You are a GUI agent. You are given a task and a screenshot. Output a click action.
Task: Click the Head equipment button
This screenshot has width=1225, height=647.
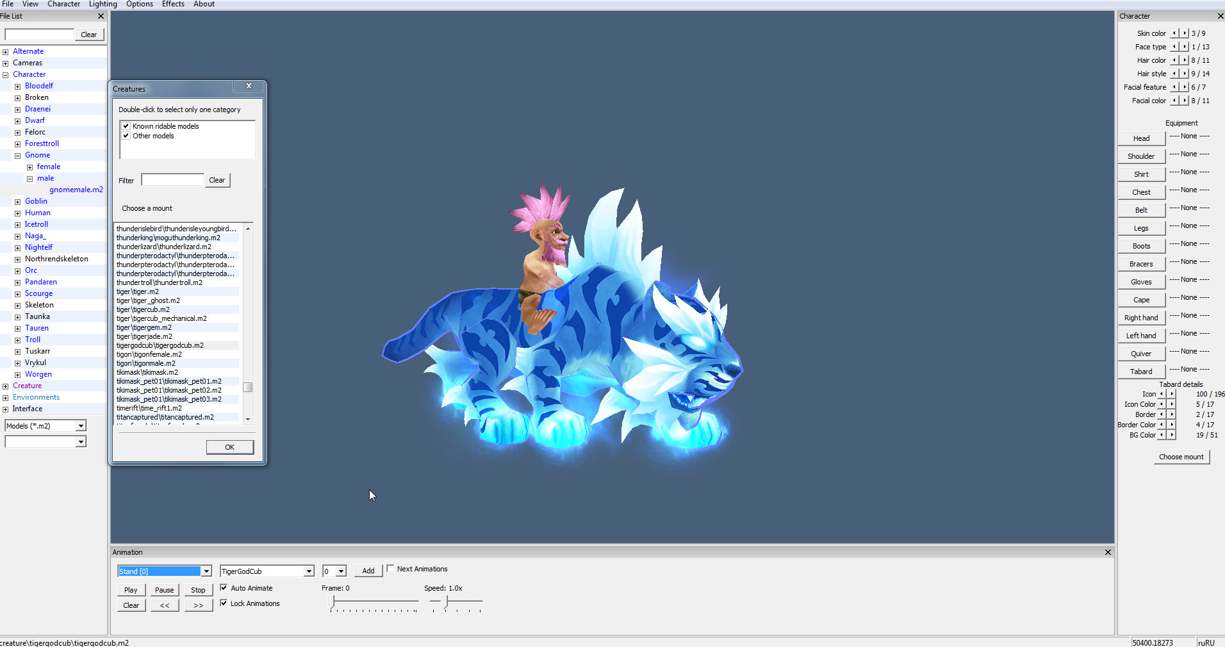pos(1142,138)
